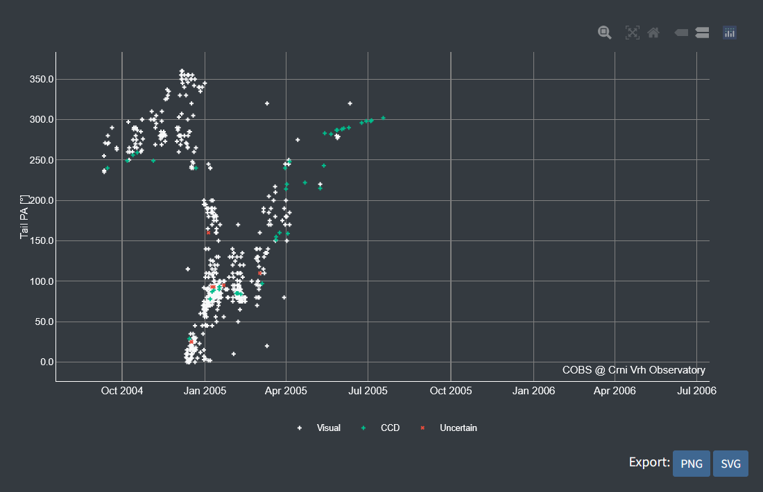
Task: Click the Plotly logo icon
Action: pyautogui.click(x=729, y=33)
